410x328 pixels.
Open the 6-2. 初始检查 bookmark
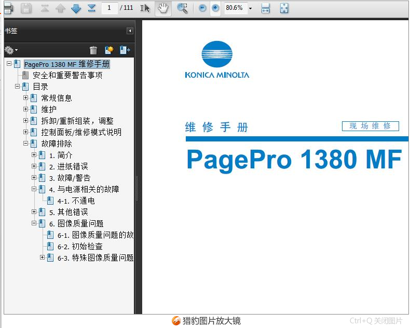point(80,246)
